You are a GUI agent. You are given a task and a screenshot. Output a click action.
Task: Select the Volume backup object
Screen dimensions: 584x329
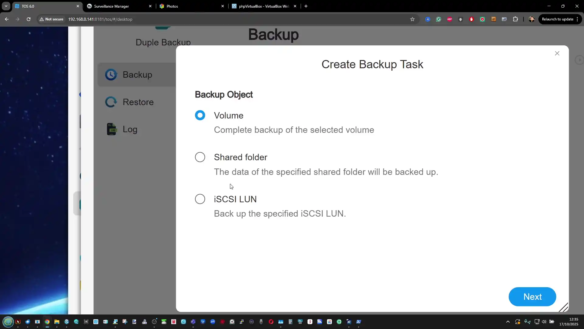tap(200, 115)
